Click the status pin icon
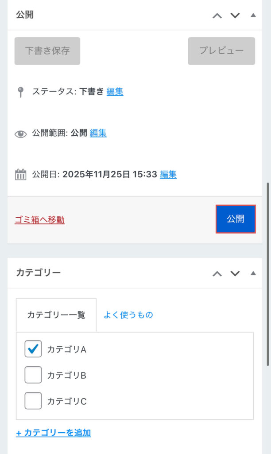Viewport: 271px width, 454px height. [x=20, y=92]
